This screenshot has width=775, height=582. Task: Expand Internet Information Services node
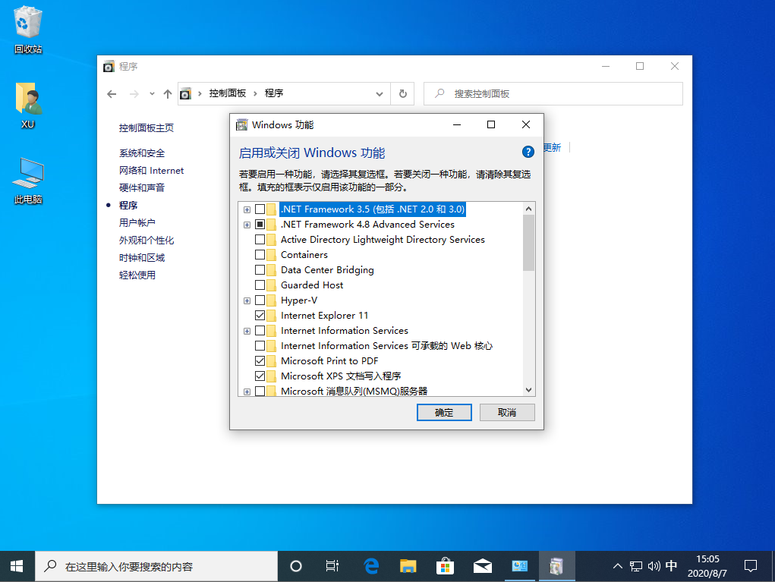click(247, 331)
